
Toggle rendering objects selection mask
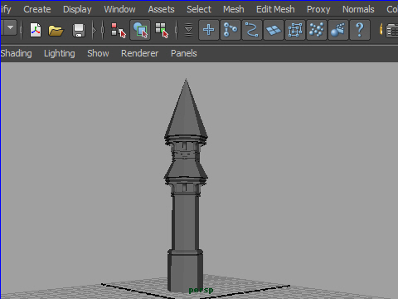(338, 30)
